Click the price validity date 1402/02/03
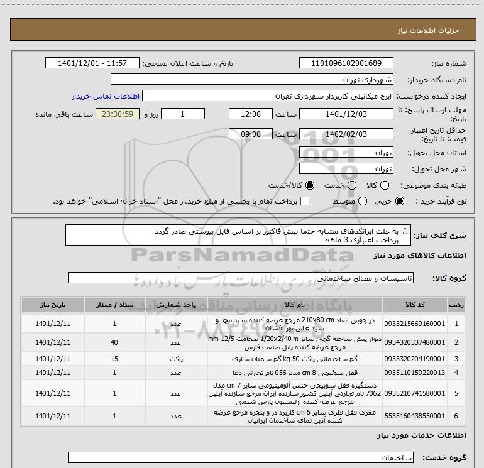This screenshot has height=468, width=484. coord(346,134)
